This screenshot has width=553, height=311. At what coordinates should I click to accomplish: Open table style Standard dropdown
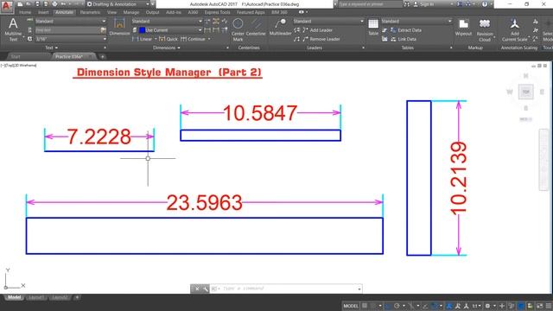coord(416,21)
